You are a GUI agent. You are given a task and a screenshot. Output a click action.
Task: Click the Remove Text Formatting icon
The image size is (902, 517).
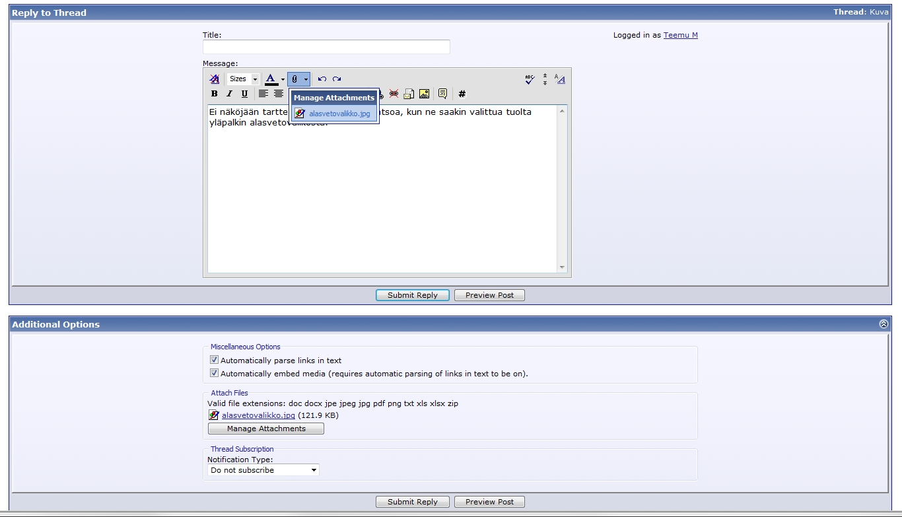click(214, 79)
